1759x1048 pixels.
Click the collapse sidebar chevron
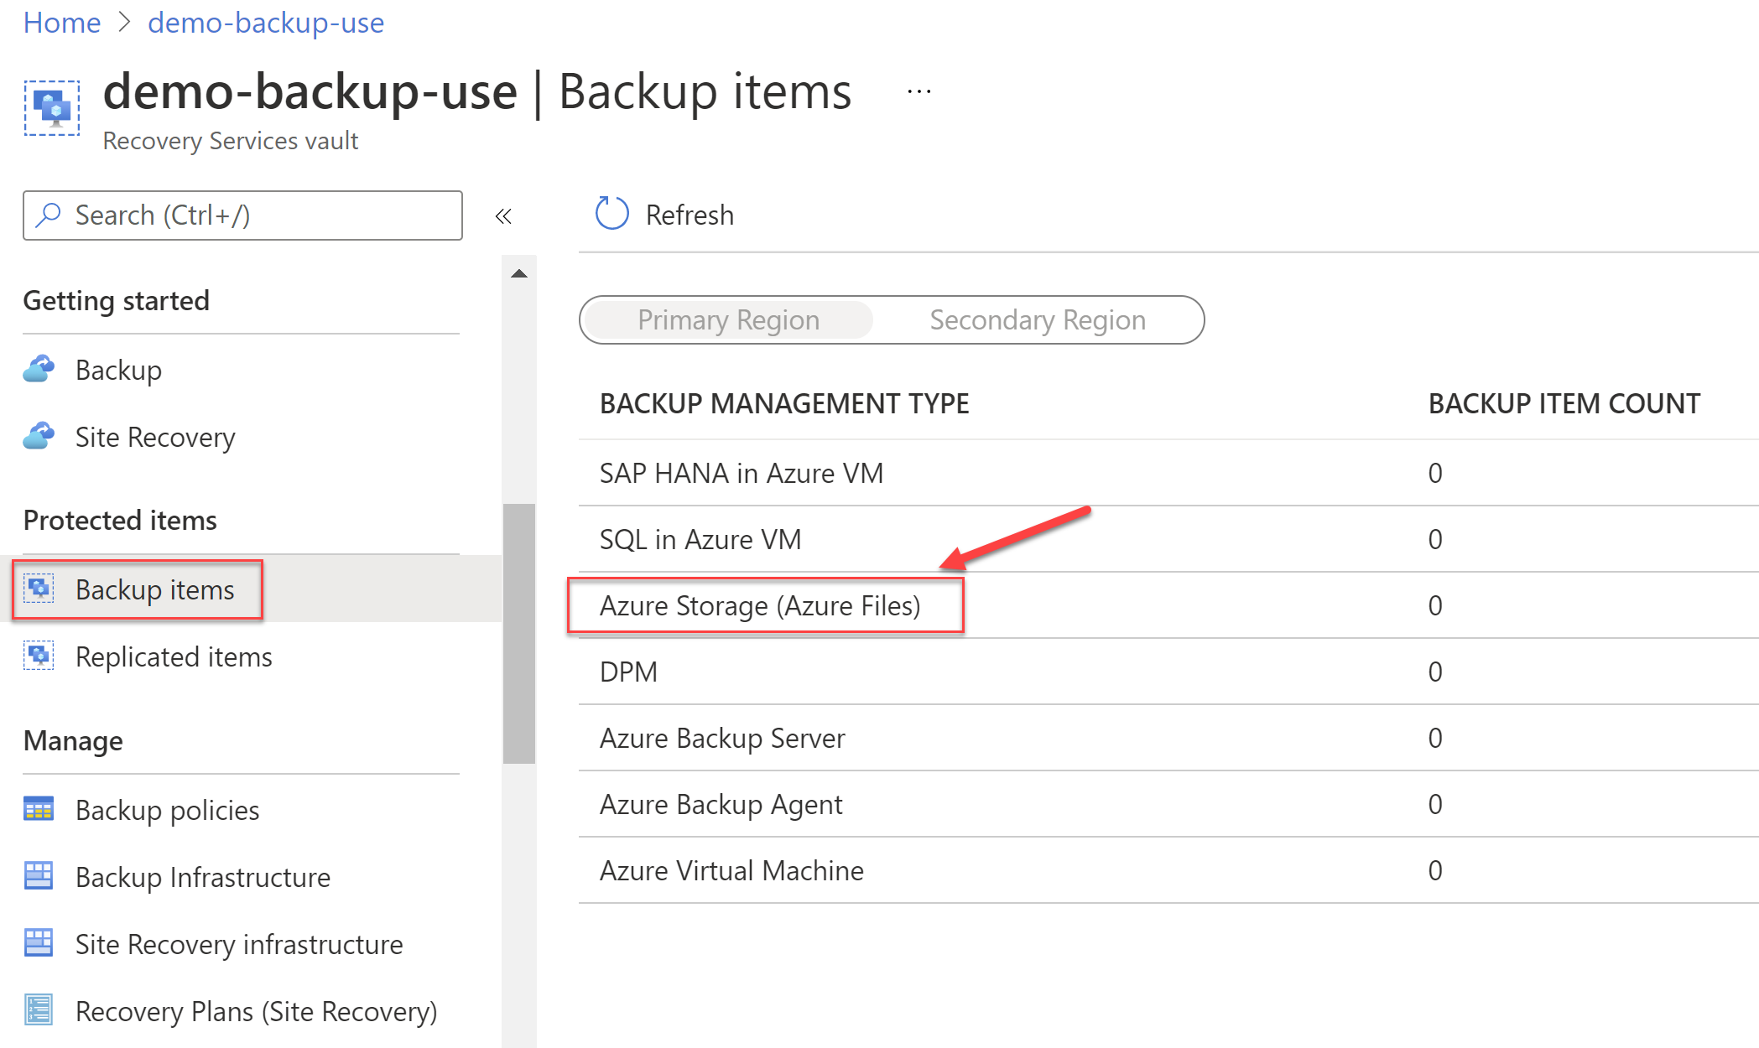tap(504, 215)
